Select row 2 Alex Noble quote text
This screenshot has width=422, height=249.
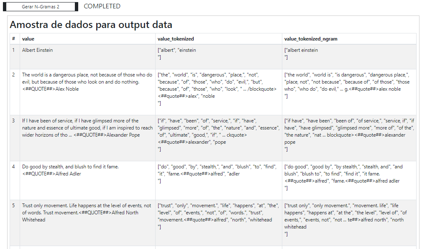[x=87, y=82]
